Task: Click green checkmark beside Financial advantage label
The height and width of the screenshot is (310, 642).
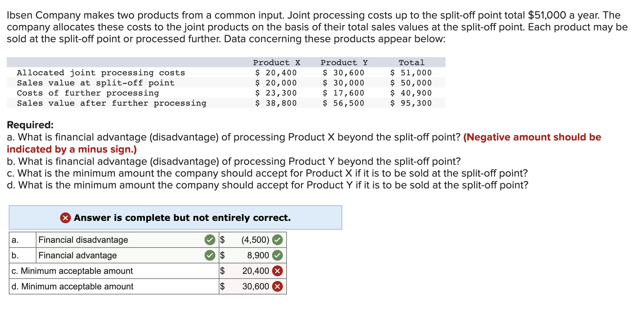Action: pyautogui.click(x=210, y=255)
